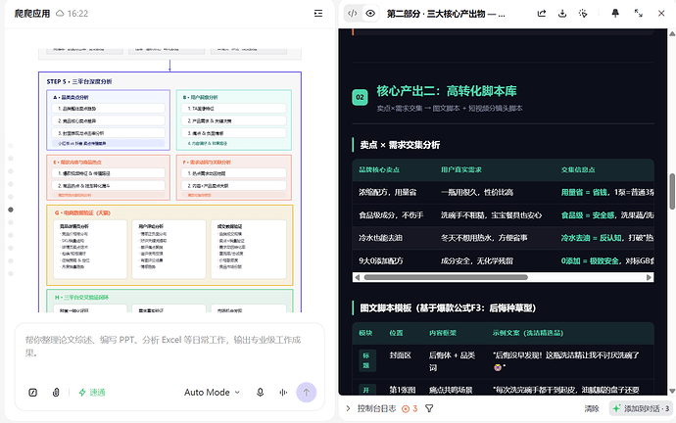The image size is (676, 423).
Task: Toggle the 速通 fast mode
Action: point(92,393)
